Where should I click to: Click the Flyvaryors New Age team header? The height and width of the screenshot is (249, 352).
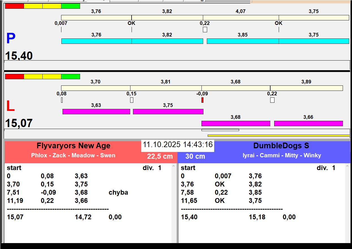click(x=73, y=146)
